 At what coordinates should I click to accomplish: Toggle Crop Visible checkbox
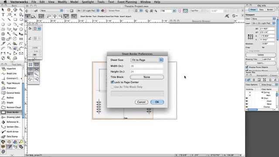247,51
